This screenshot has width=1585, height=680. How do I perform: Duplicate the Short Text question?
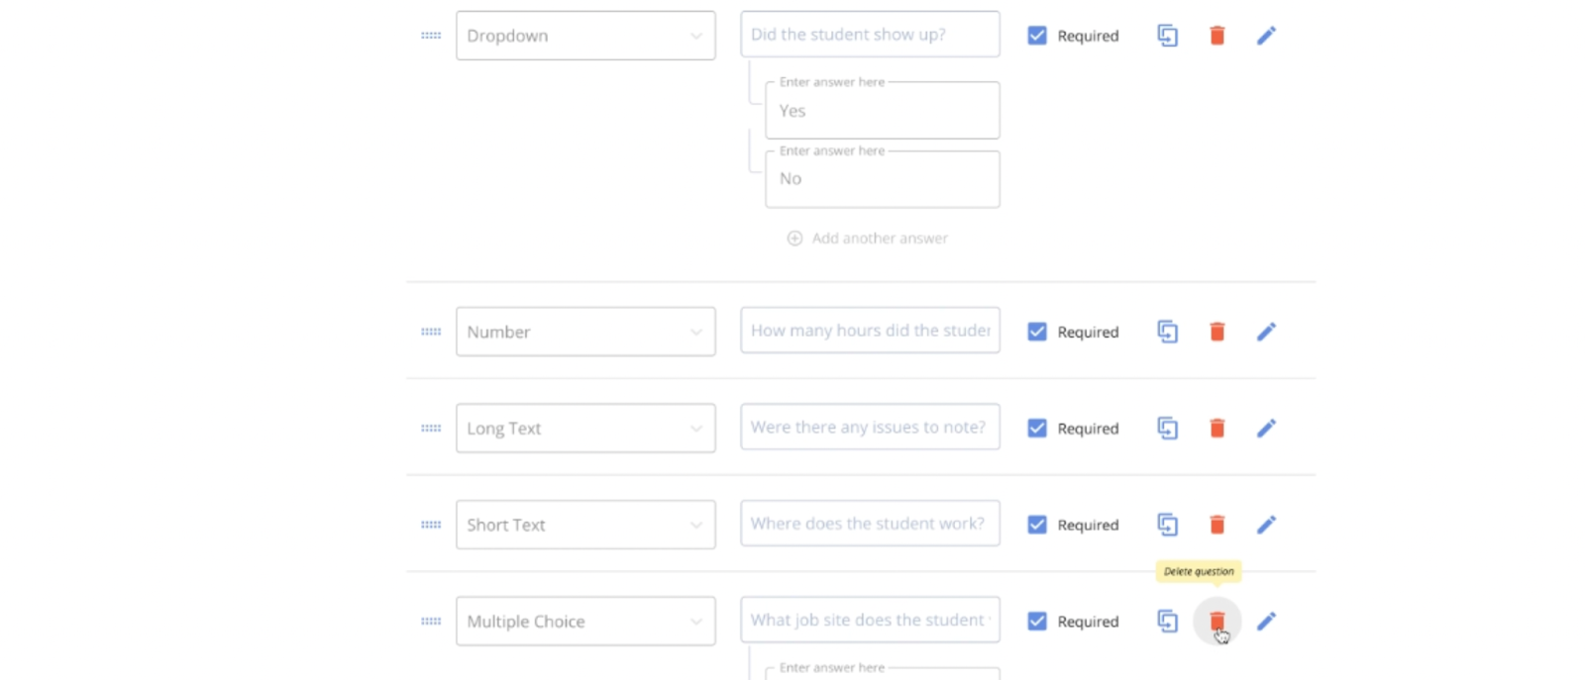click(1168, 525)
